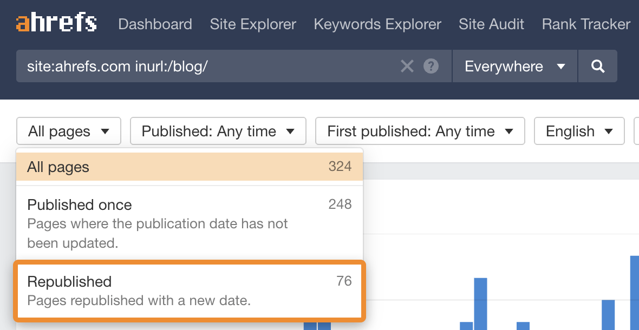This screenshot has height=330, width=639.
Task: Go to Keywords Explorer
Action: click(377, 24)
